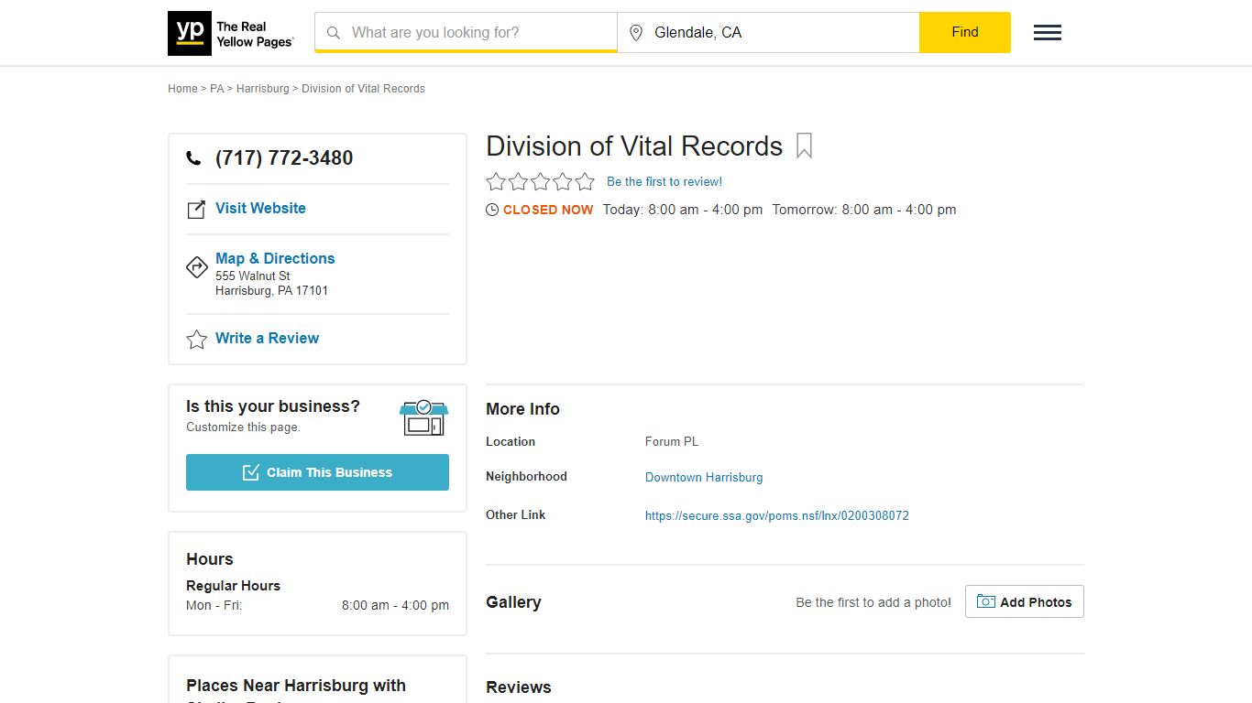Click the 'Reviews' heading
Screen dimensions: 1252x703
click(x=519, y=687)
